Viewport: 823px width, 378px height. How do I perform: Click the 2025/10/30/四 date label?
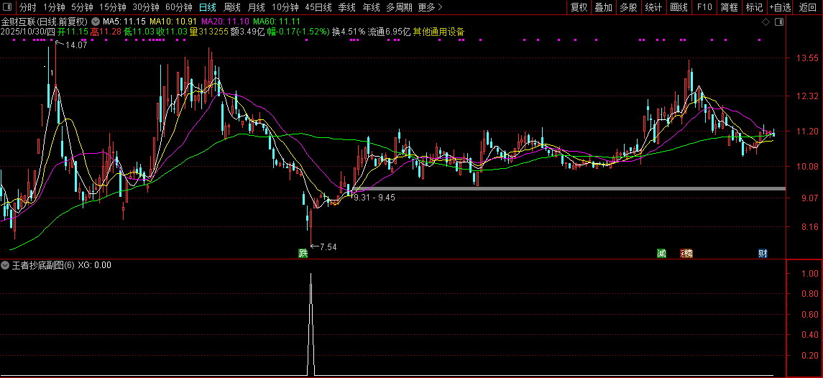[x=28, y=32]
